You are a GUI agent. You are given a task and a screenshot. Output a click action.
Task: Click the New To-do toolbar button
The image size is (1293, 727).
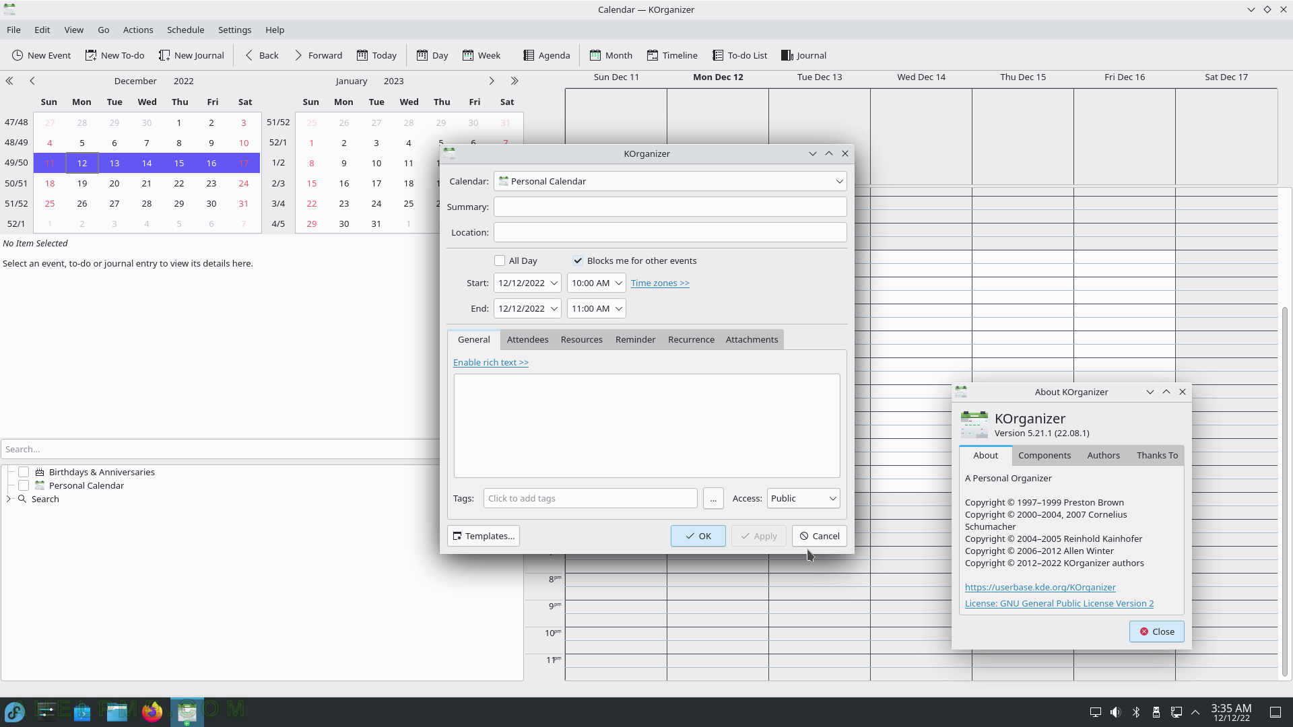tap(114, 55)
